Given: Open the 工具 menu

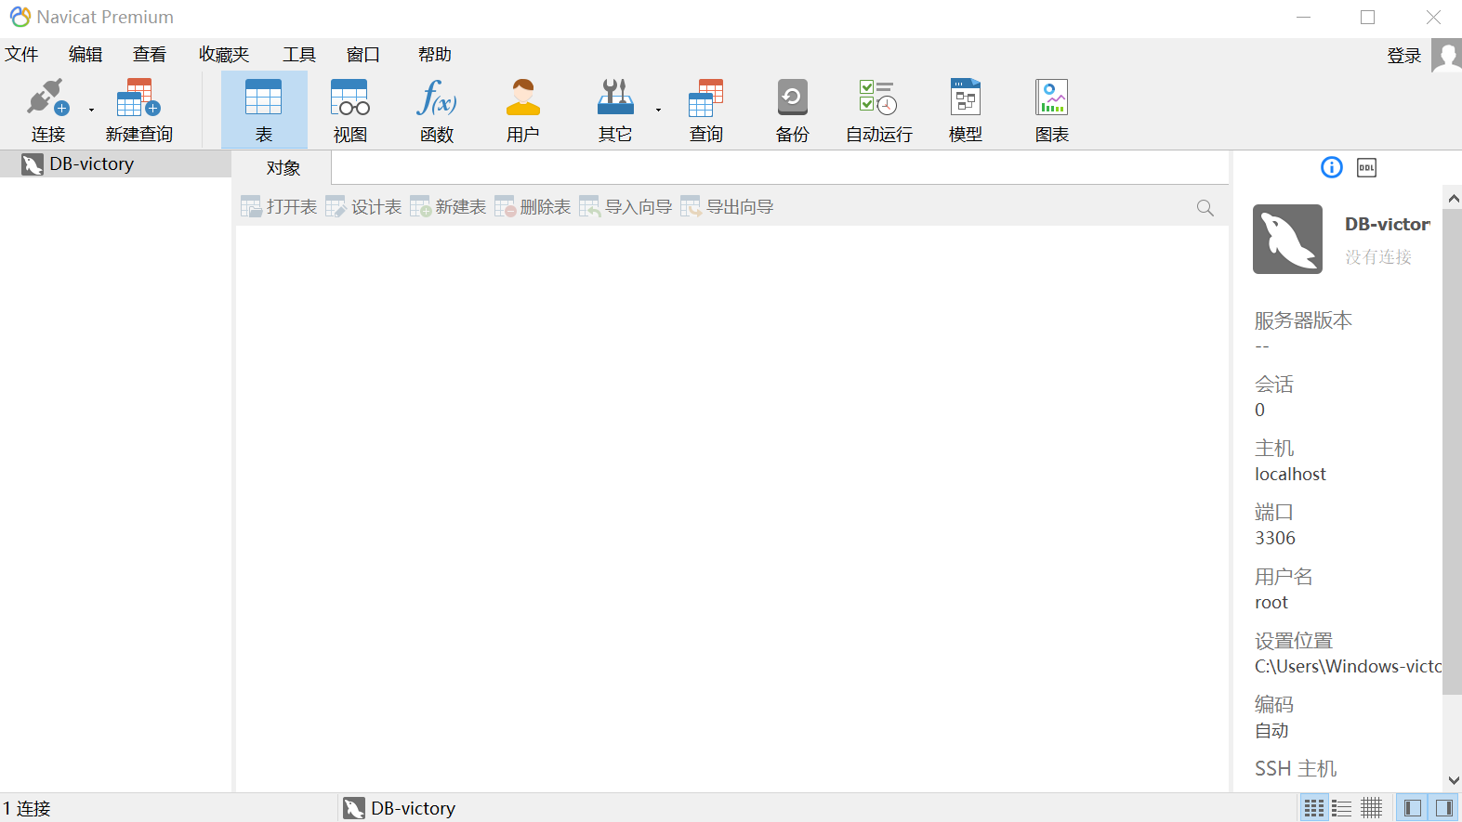Looking at the screenshot, I should (299, 55).
